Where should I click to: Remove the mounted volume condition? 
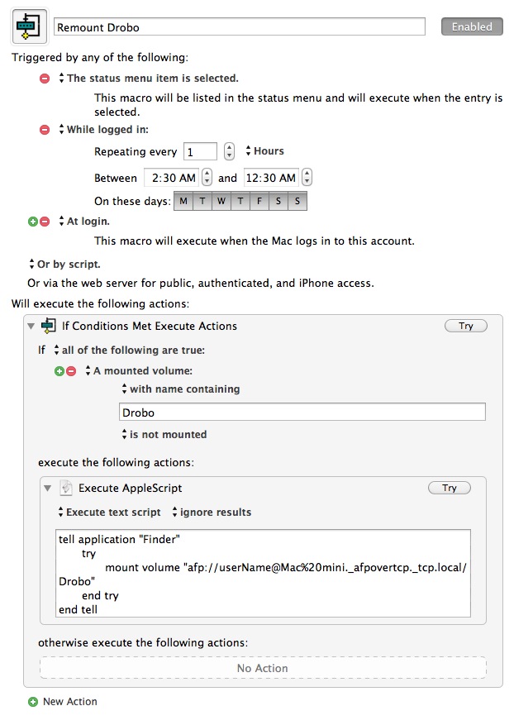(x=71, y=371)
